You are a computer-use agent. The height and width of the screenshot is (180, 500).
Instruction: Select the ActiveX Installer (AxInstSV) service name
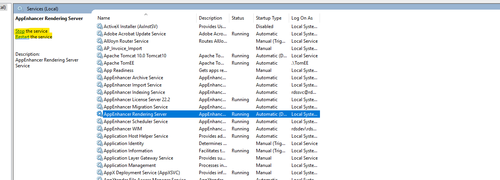[130, 27]
